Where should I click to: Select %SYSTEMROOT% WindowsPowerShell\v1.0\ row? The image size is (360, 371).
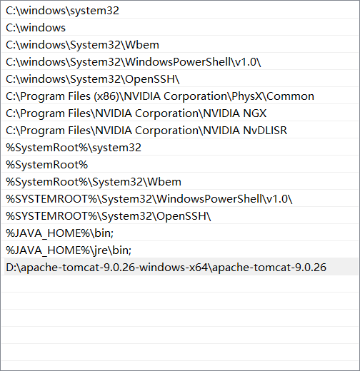click(180, 199)
